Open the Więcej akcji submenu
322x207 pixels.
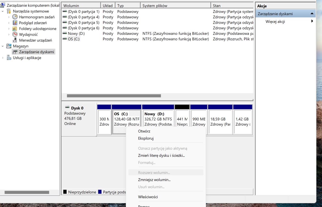312,21
